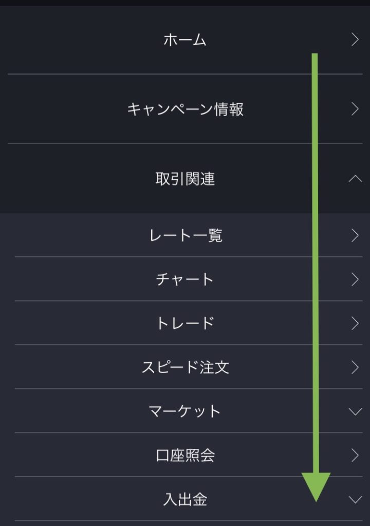Viewport: 370px width, 526px height.
Task: Expand マーケット with the down chevron
Action: point(355,411)
